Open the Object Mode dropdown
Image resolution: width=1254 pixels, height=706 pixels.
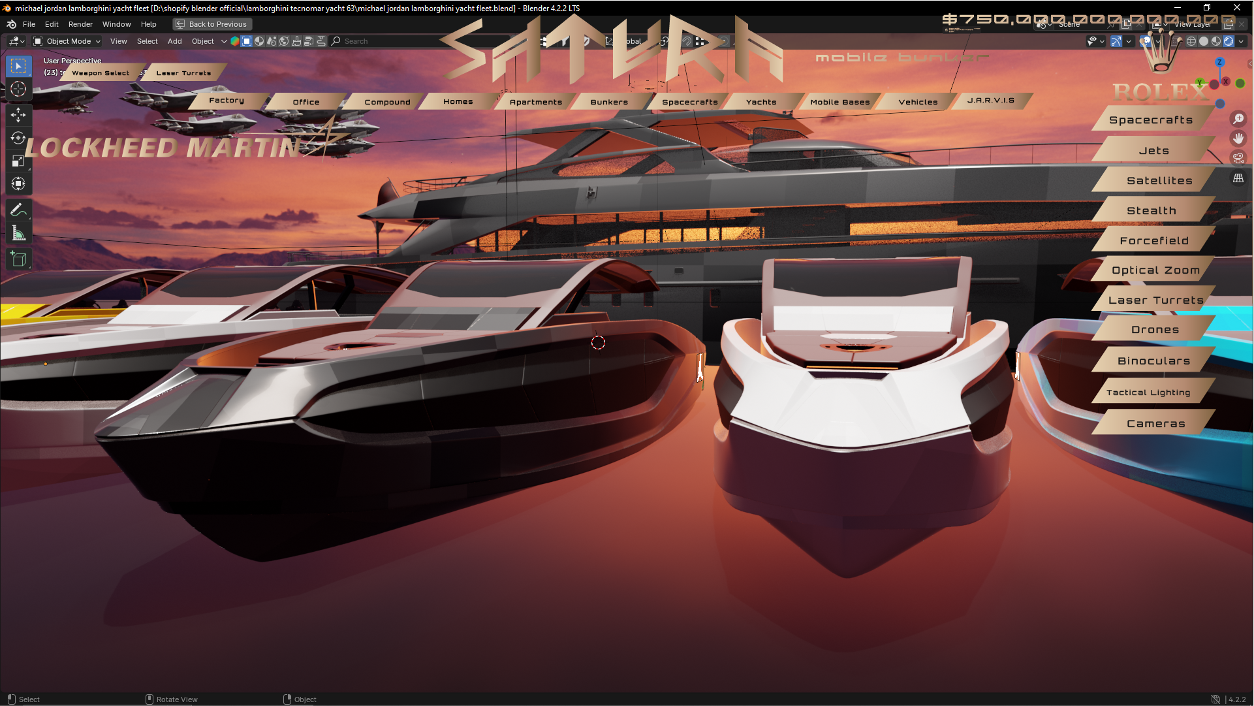coord(67,41)
